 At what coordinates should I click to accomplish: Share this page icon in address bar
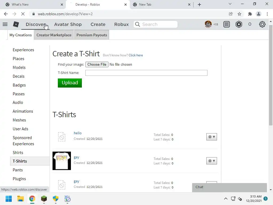coord(231,14)
